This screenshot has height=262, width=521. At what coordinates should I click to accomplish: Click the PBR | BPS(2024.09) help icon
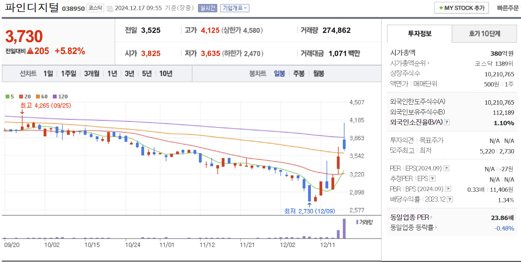click(x=448, y=189)
